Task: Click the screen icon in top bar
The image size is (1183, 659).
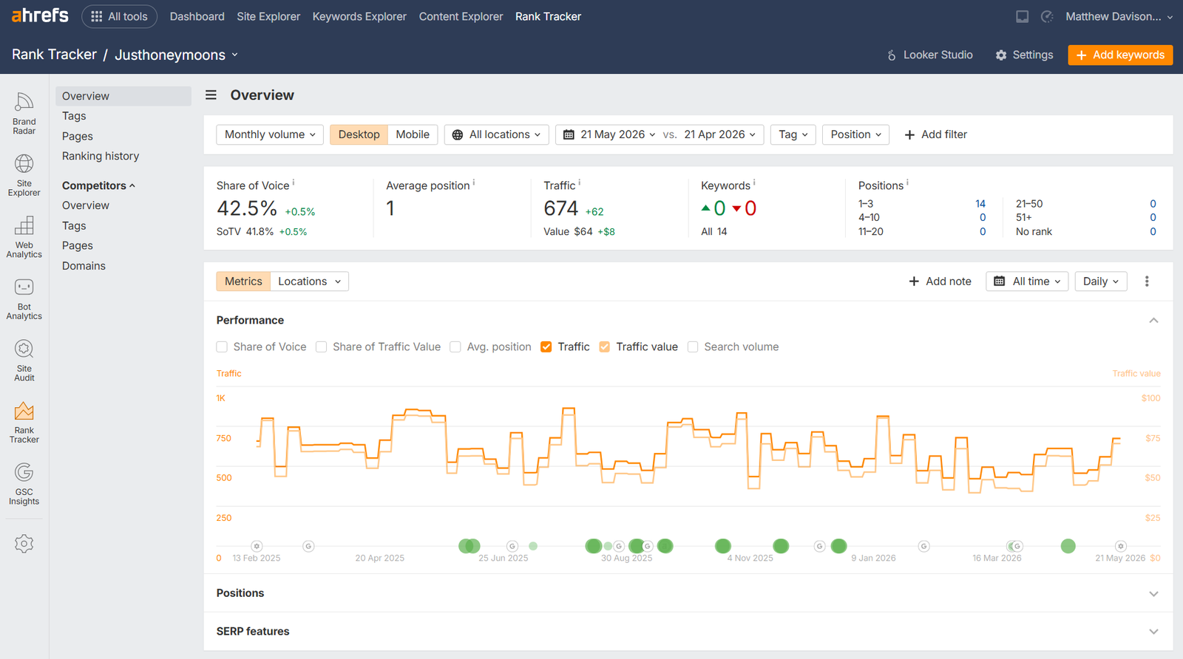Action: (x=1022, y=16)
